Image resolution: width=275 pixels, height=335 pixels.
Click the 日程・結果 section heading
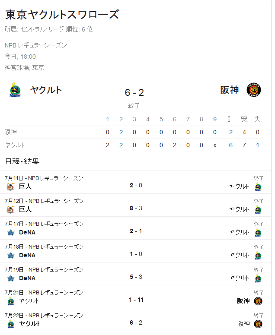click(22, 161)
